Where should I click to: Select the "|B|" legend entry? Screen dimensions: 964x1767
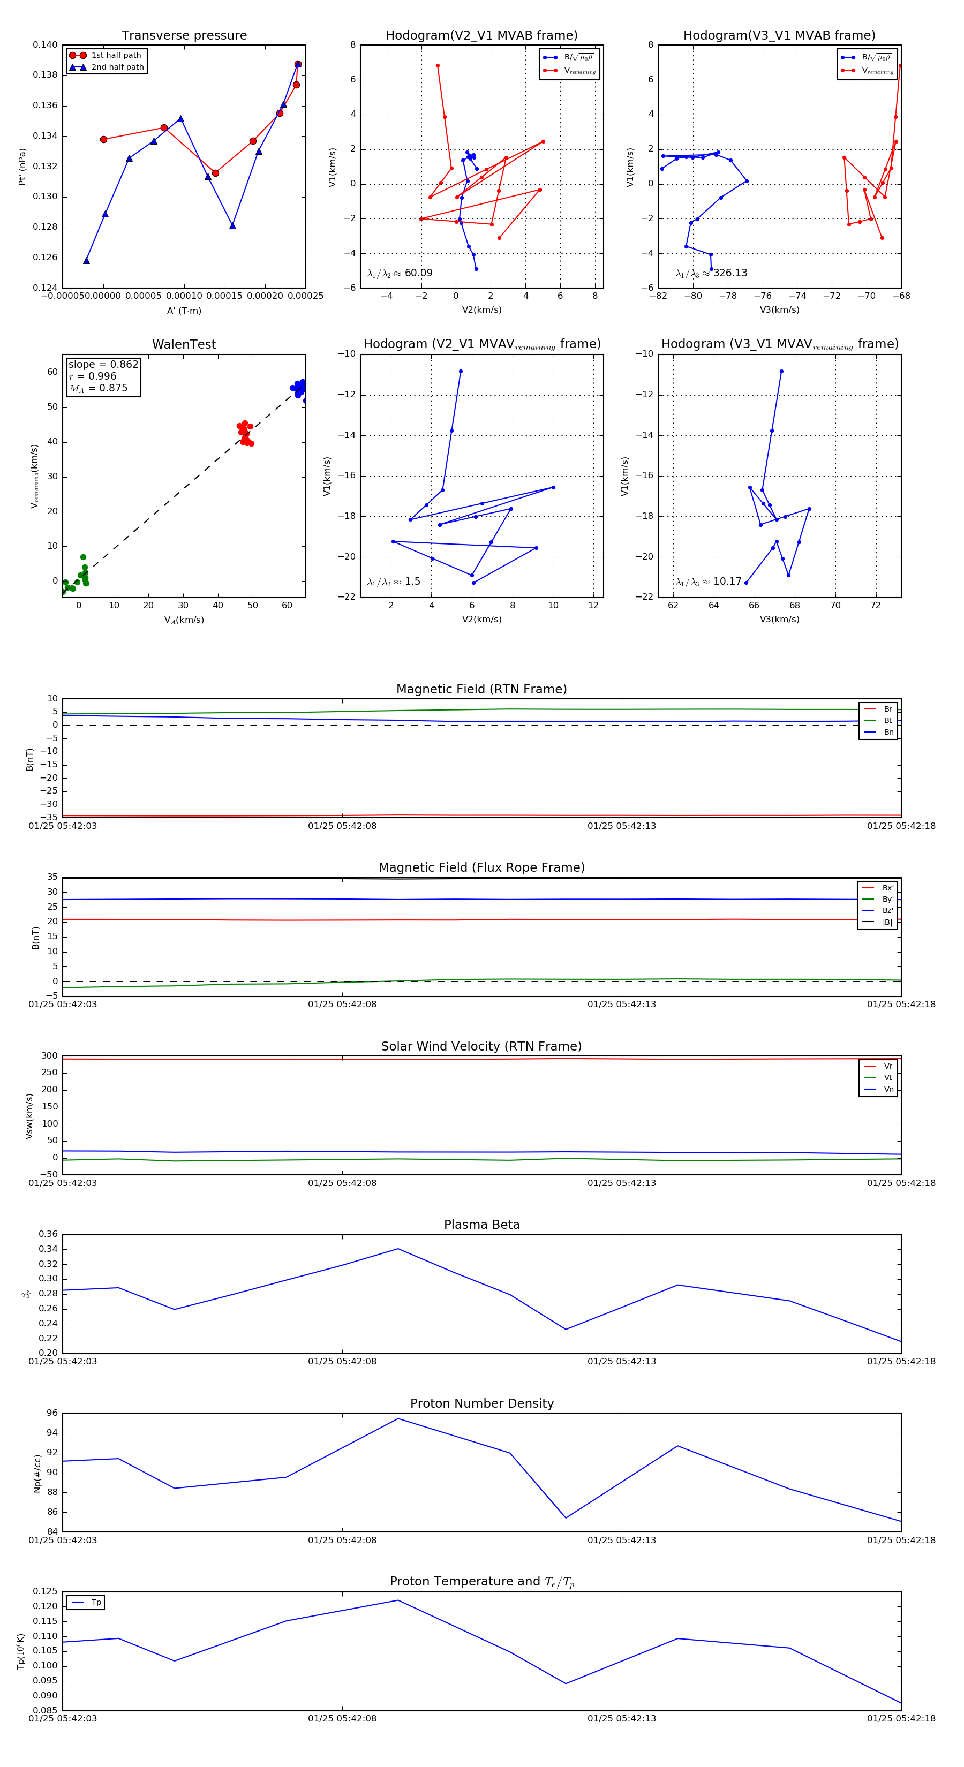pos(878,922)
